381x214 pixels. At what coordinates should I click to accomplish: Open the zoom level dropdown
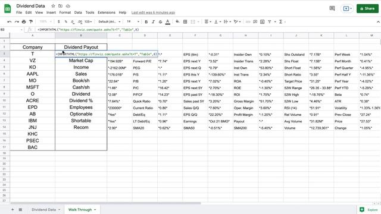click(45, 22)
